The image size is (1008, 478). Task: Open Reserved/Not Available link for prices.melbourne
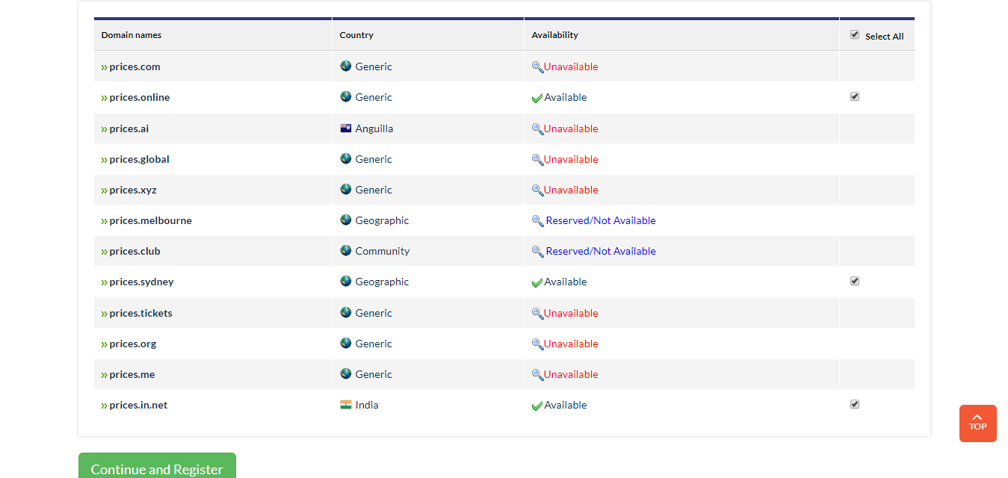(601, 220)
